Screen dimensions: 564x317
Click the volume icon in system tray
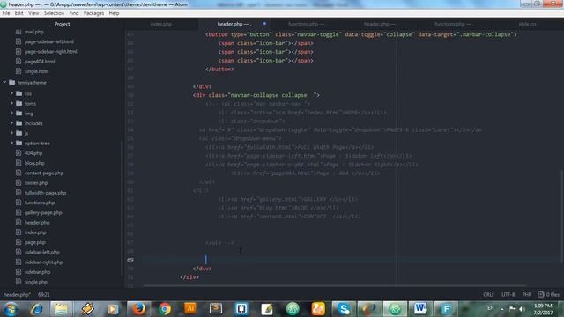522,309
